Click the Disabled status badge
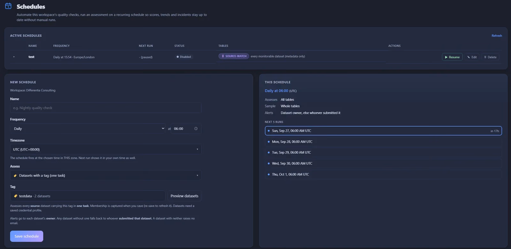This screenshot has width=511, height=249. (x=184, y=57)
